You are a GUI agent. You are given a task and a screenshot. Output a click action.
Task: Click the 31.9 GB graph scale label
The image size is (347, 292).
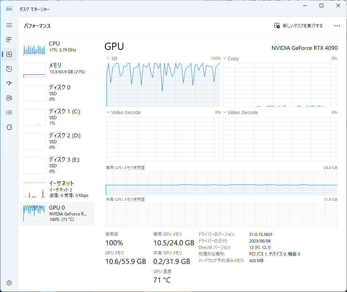click(x=331, y=199)
